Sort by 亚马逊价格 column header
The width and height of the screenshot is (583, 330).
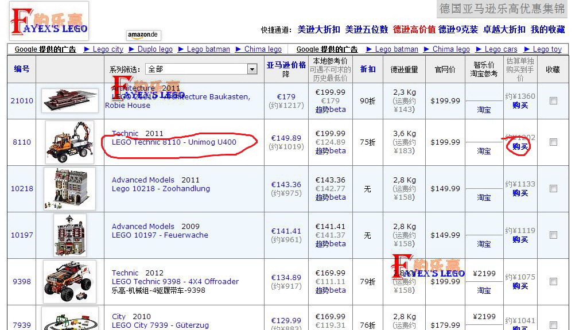286,65
